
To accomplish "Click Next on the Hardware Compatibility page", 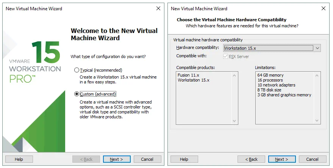I will click(282, 159).
